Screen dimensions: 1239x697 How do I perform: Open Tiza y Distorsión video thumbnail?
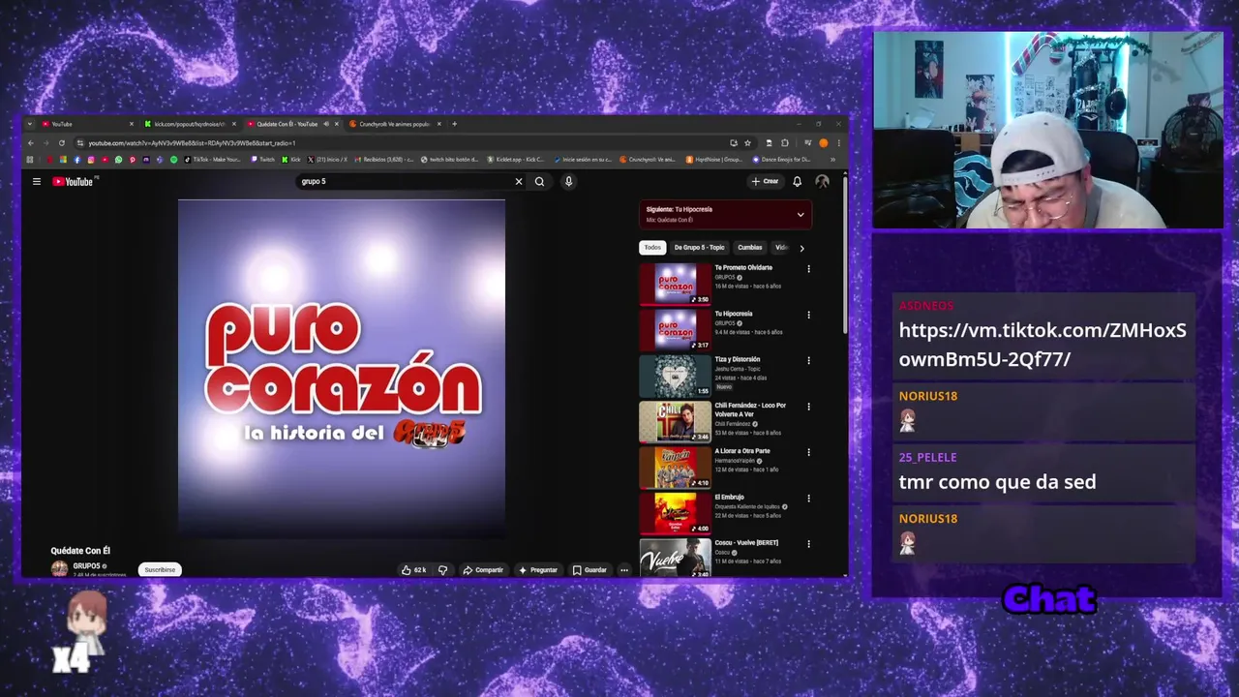675,376
